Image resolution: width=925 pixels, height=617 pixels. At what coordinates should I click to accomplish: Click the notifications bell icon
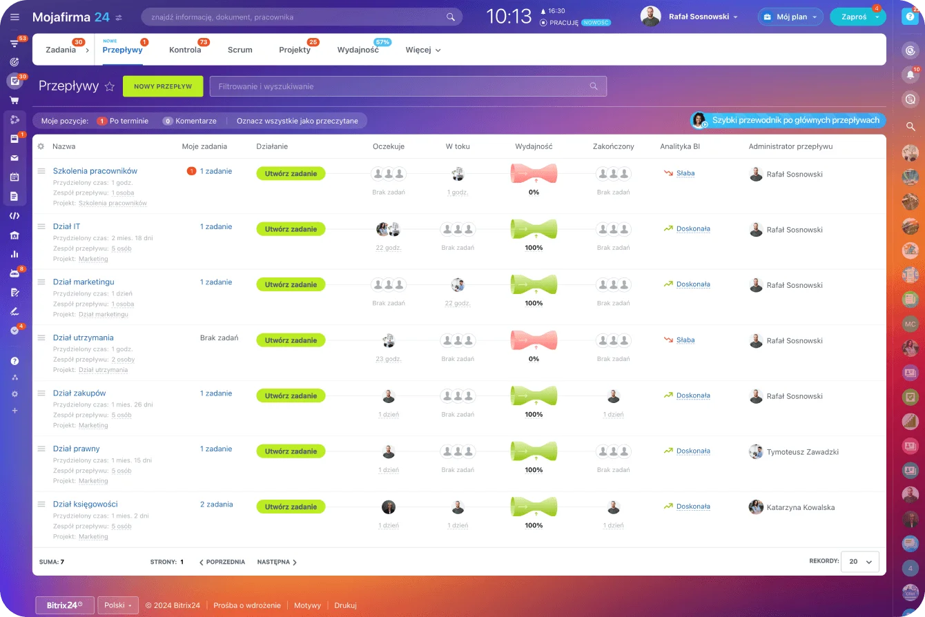click(x=911, y=75)
